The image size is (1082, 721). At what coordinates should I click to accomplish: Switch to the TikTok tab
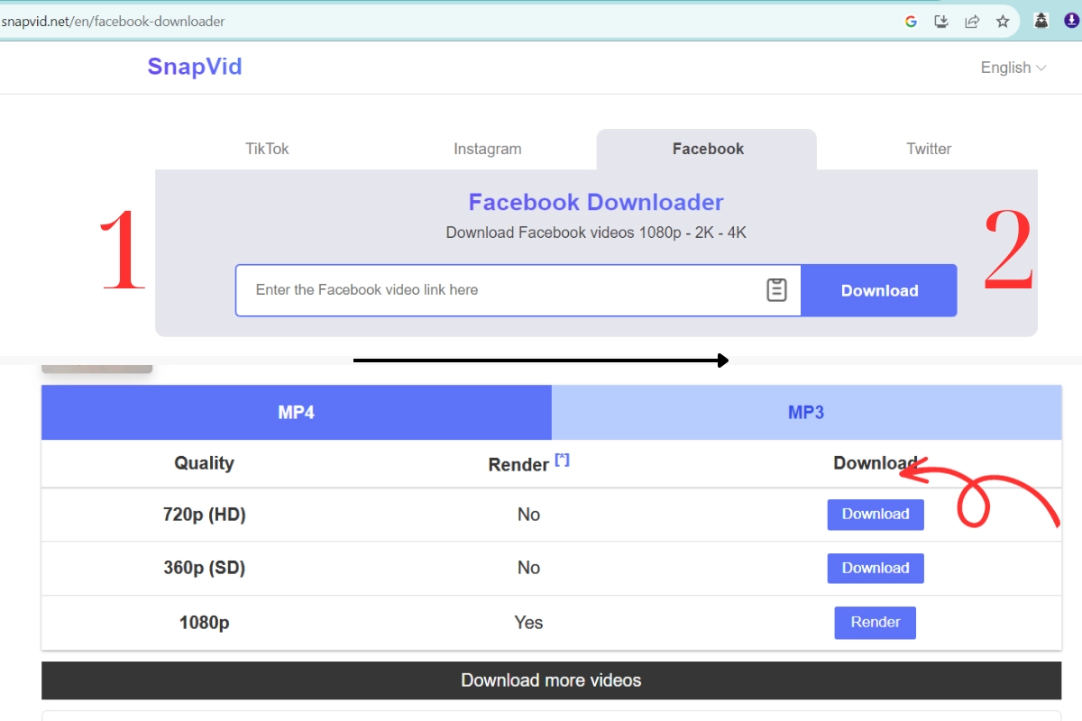coord(267,149)
